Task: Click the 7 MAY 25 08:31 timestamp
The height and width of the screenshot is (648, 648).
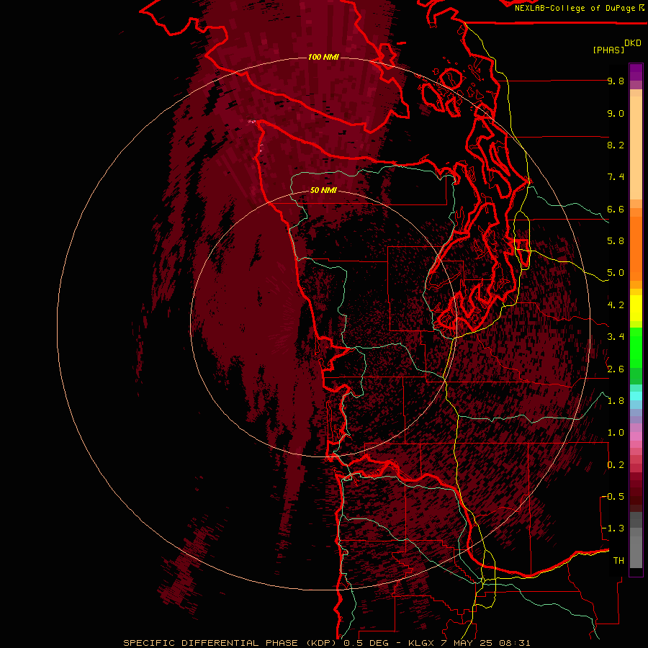Action: click(486, 643)
